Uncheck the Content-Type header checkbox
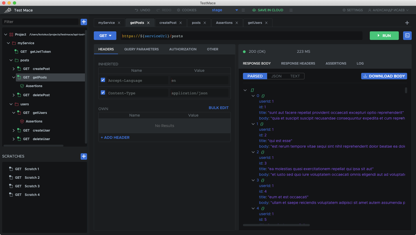Screen dimensions: 416x235 point(103,92)
